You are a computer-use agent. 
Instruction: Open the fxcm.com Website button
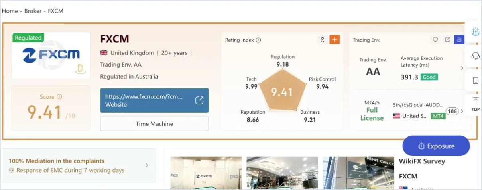tap(154, 100)
